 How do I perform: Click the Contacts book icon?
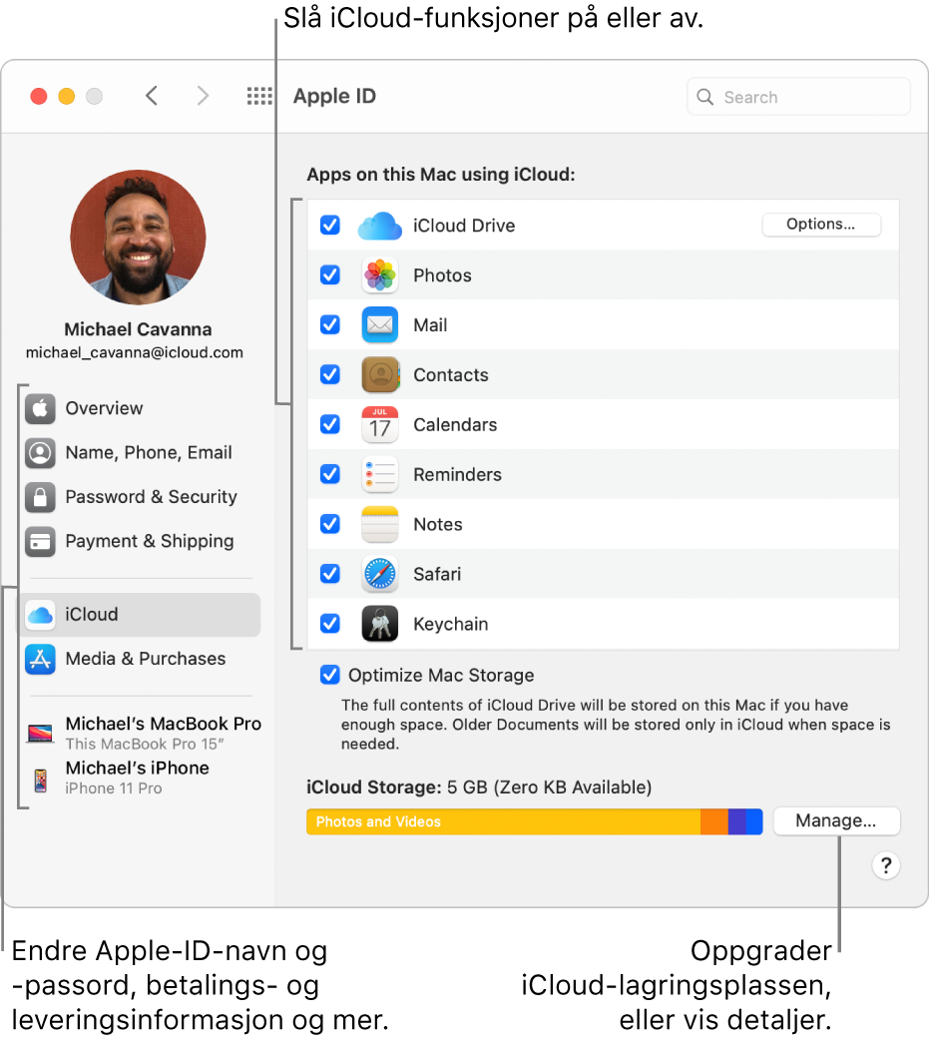[379, 374]
